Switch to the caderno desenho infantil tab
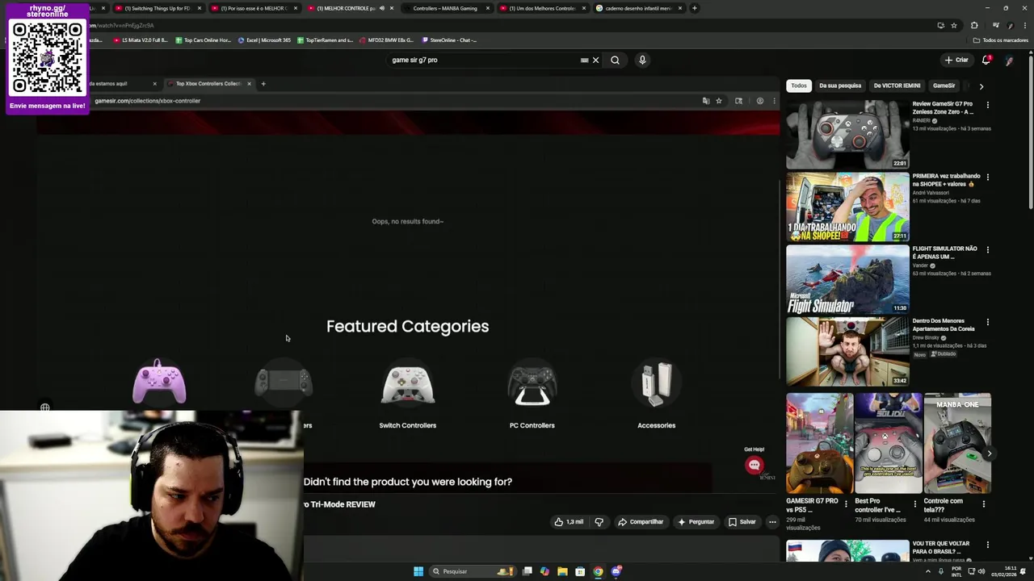 click(x=638, y=8)
